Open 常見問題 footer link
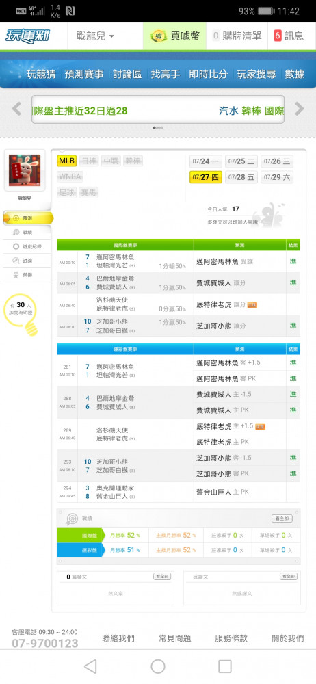Image resolution: width=316 pixels, height=684 pixels. point(174,638)
